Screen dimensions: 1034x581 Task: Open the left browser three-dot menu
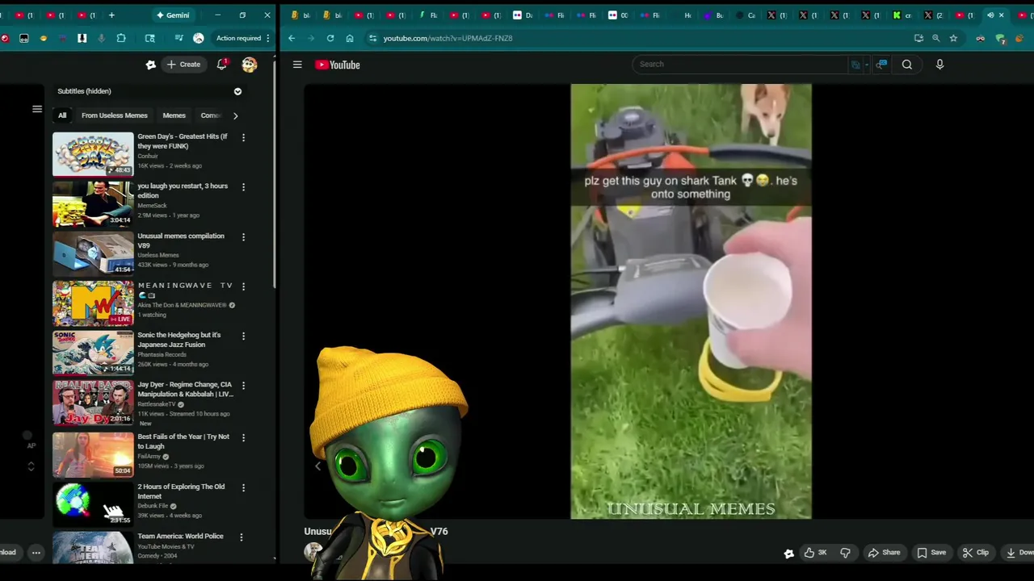tap(268, 38)
